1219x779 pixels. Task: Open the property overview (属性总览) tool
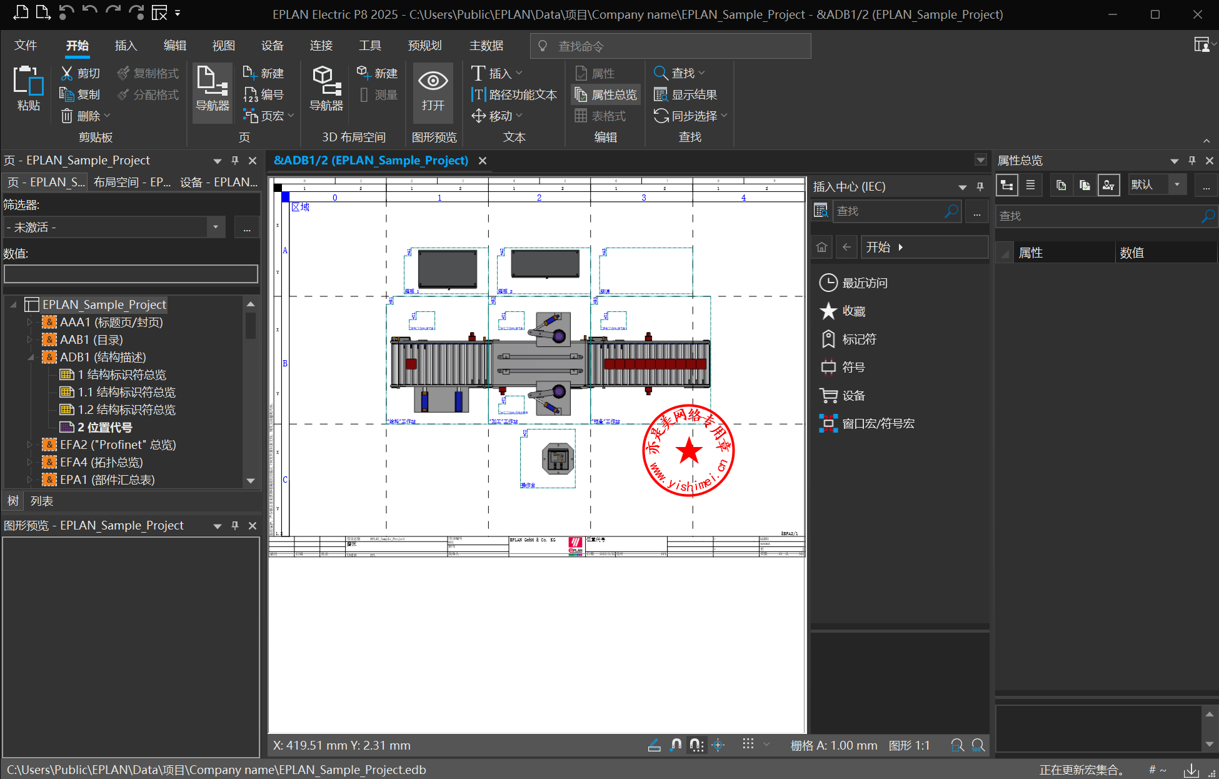click(x=606, y=94)
